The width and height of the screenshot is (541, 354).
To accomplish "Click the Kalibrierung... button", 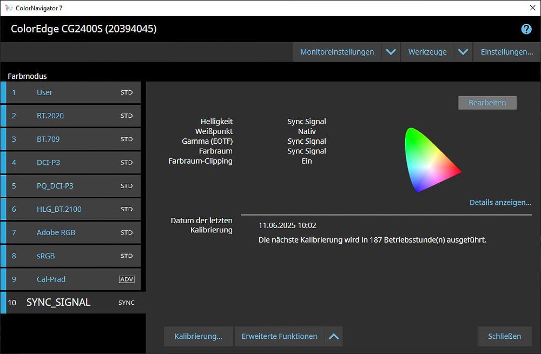I will [199, 336].
